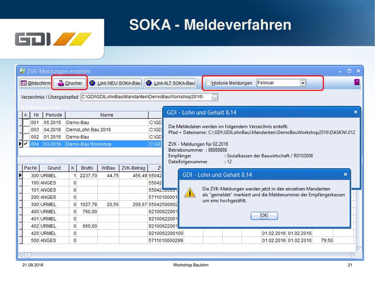Click OK in the warning dialog
Viewport: 375px width, 281px height.
(264, 216)
